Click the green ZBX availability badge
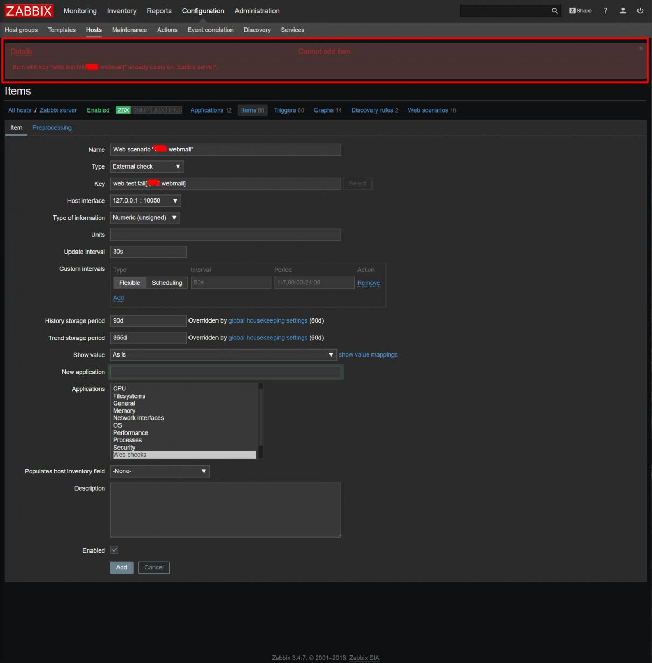 coord(123,110)
